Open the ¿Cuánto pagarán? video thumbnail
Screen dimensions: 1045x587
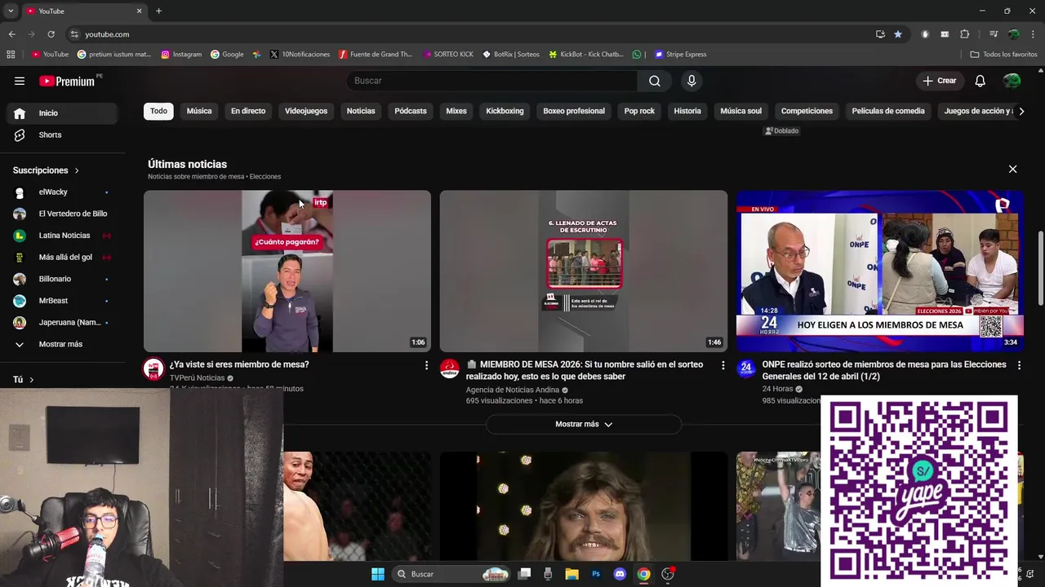point(287,271)
